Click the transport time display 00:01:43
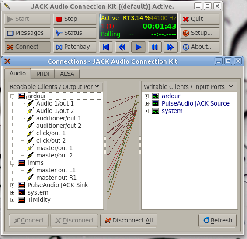Image resolution: width=247 pixels, height=239 pixels. 159,26
